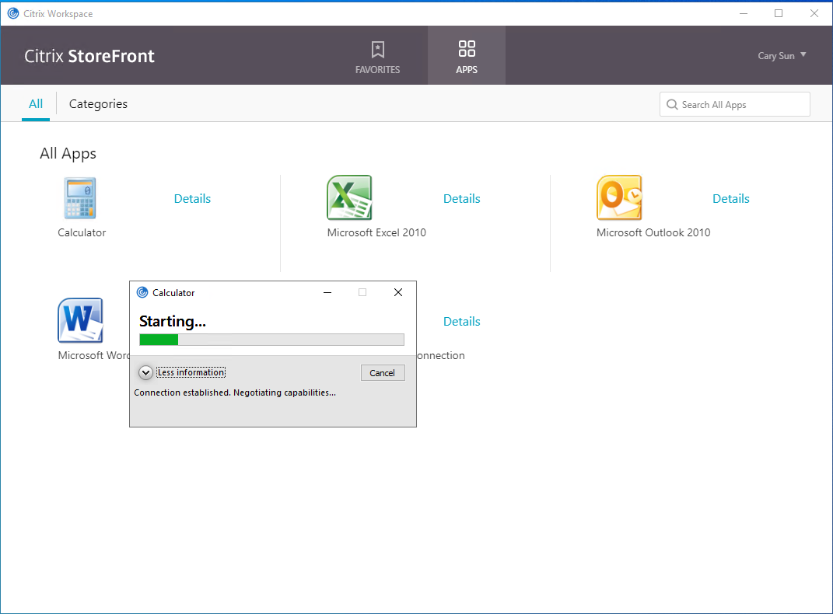The image size is (833, 614).
Task: Open the Microsoft Outlook 2010 icon
Action: [619, 197]
